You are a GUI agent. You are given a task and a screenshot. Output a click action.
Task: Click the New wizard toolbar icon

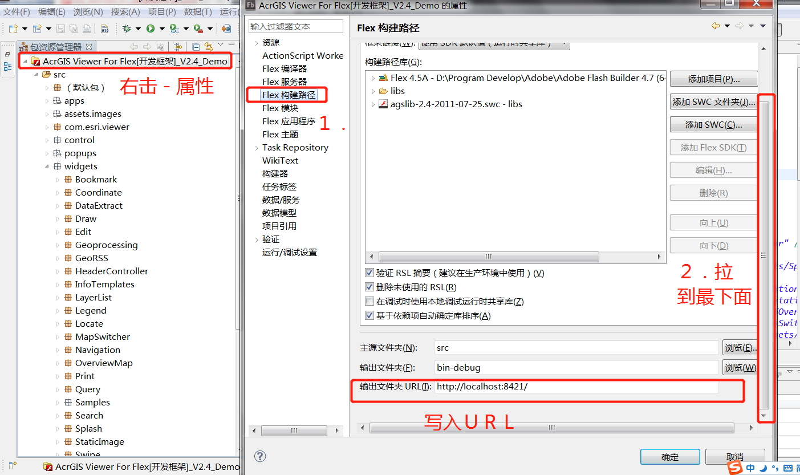13,29
